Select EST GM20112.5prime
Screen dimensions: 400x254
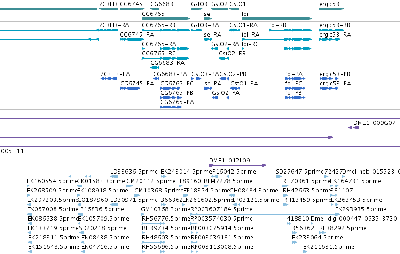pyautogui.click(x=151, y=181)
